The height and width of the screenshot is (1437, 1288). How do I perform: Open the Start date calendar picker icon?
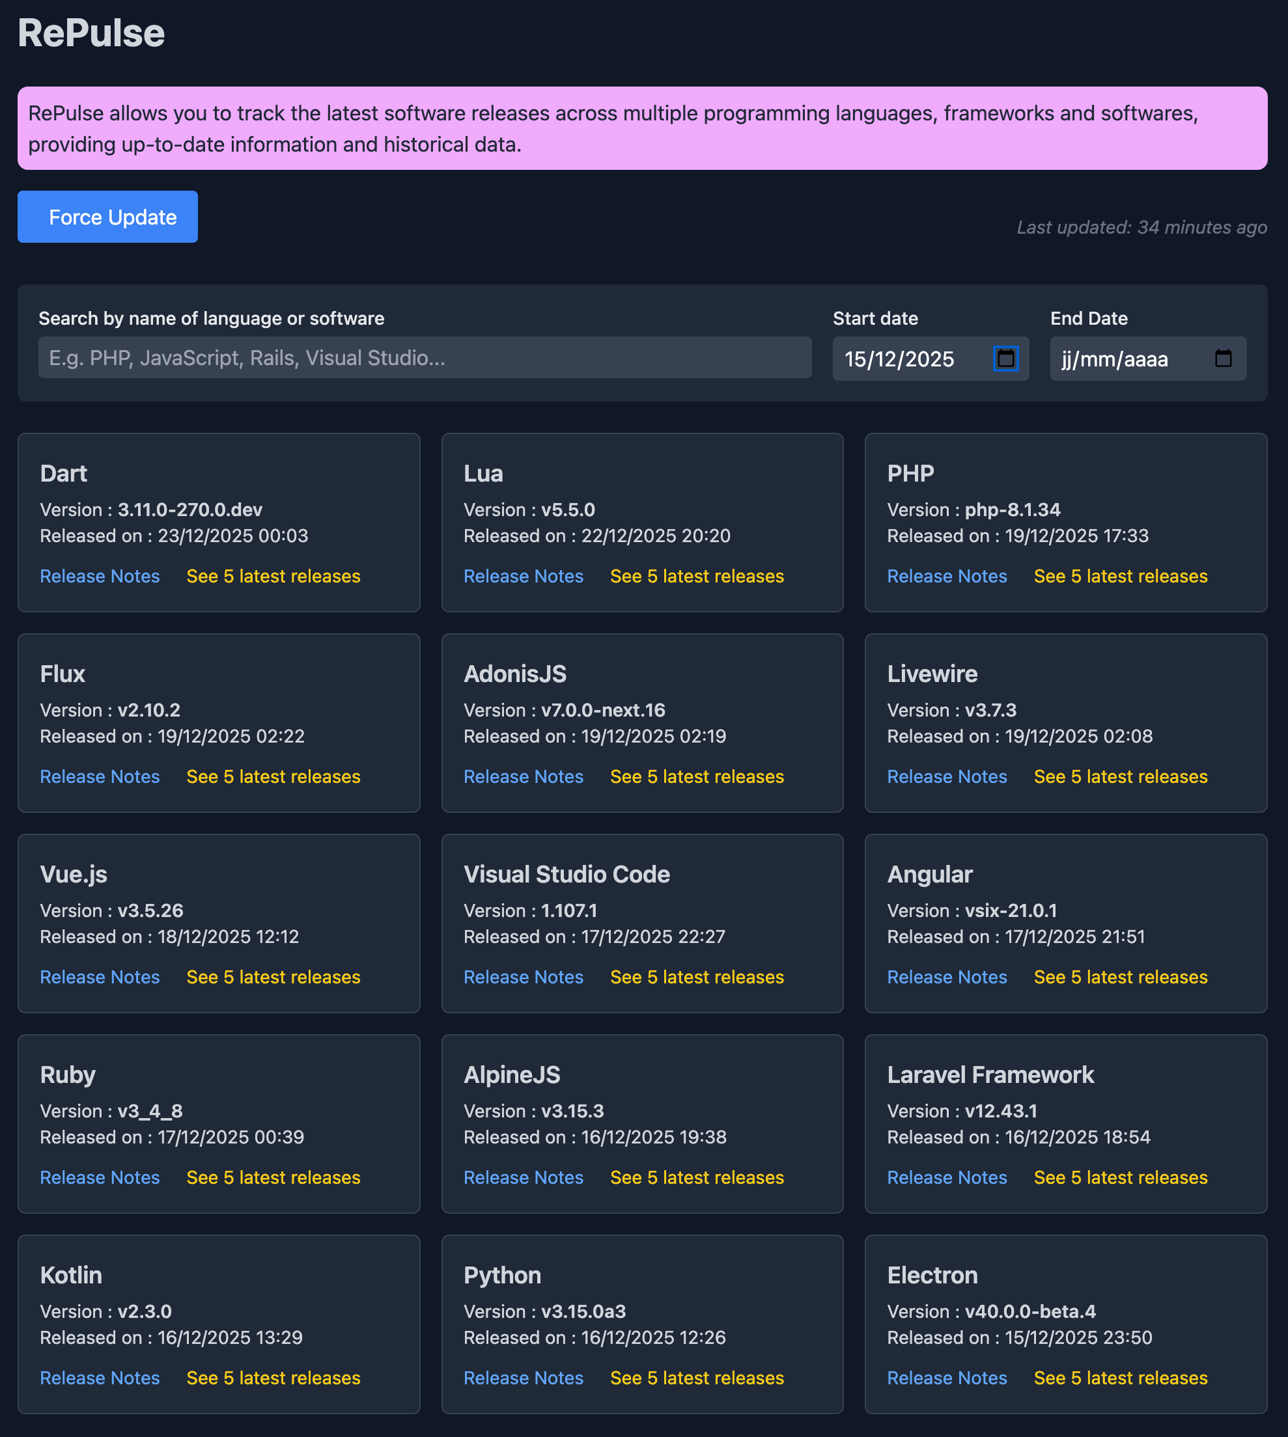tap(1005, 359)
